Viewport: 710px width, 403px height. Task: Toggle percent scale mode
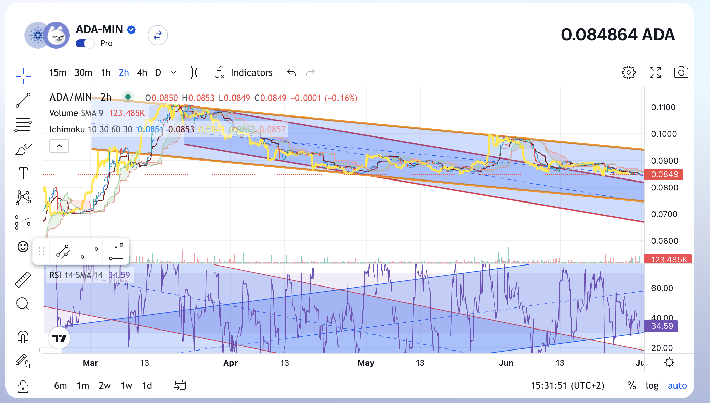631,386
